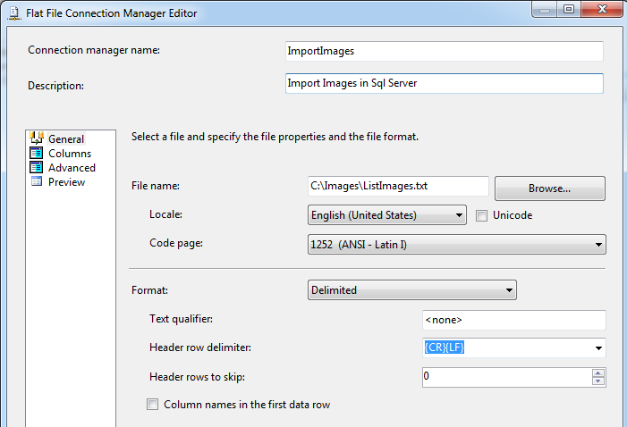
Task: Click the Connection manager name field
Action: pyautogui.click(x=444, y=51)
